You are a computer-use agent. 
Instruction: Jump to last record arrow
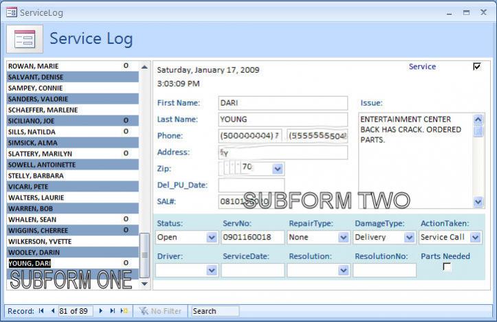click(112, 311)
